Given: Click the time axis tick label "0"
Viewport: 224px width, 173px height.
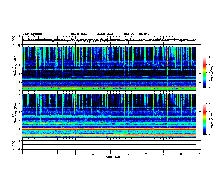Looking at the screenshot, I should (x=22, y=154).
